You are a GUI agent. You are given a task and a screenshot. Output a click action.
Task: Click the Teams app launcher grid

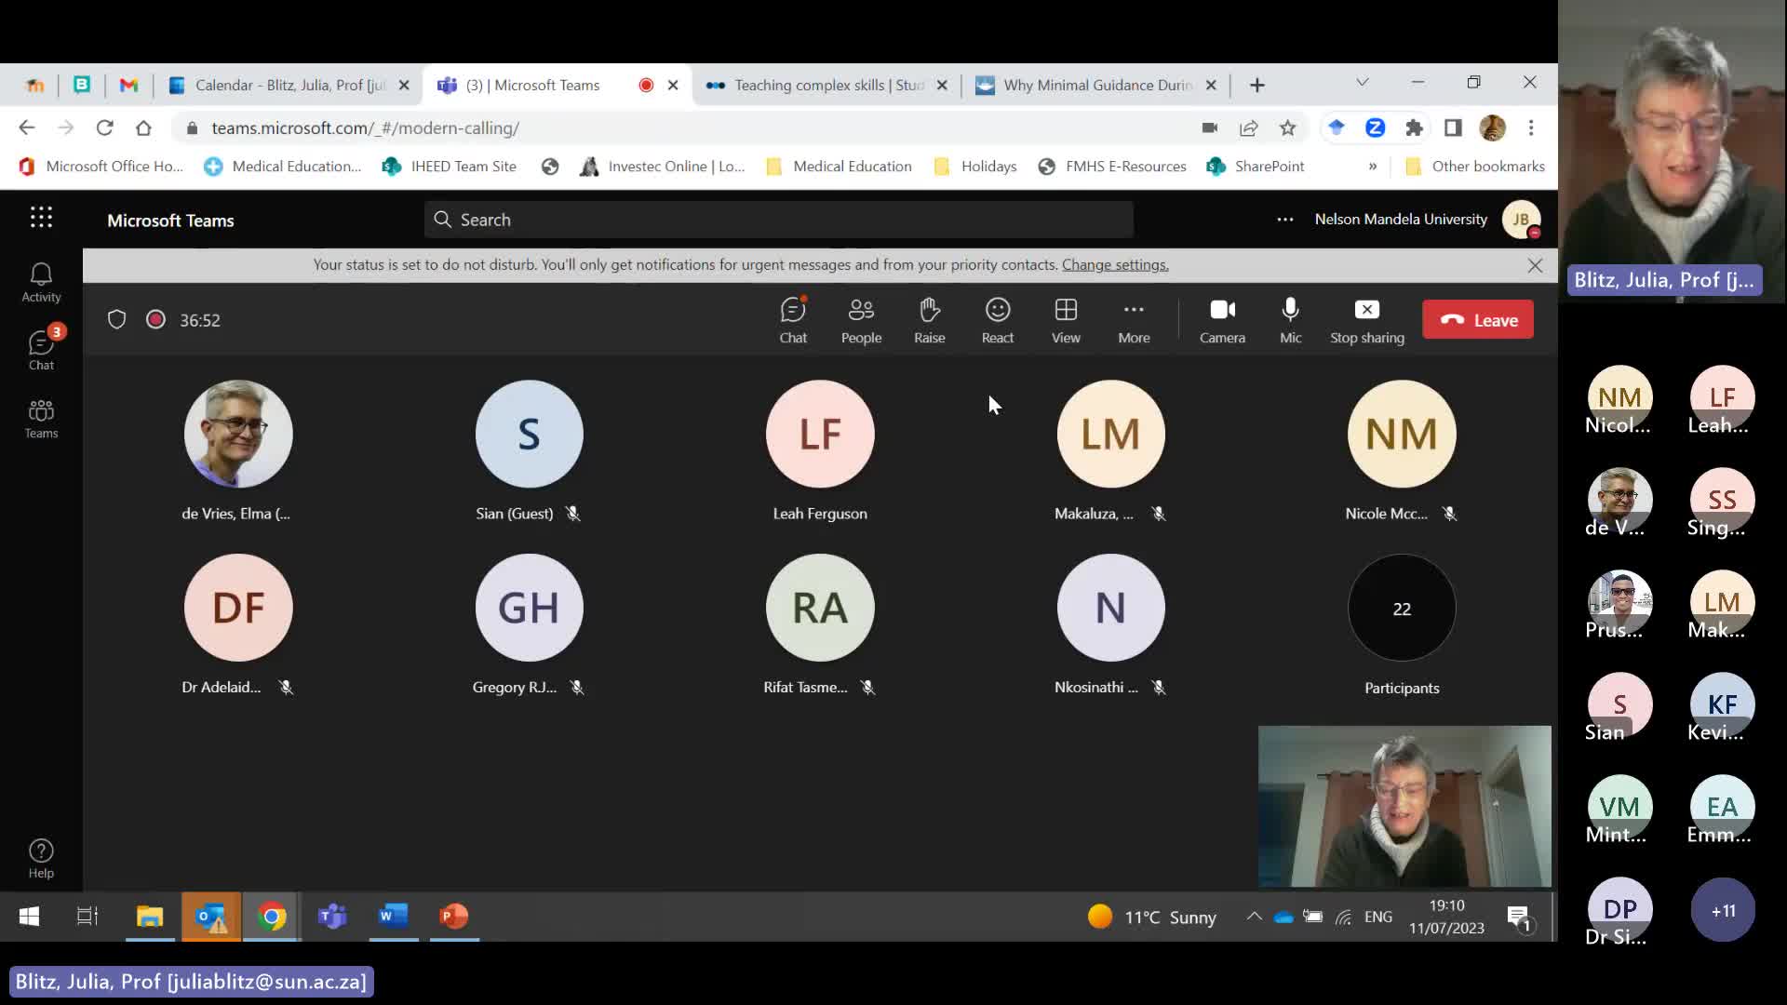41,218
